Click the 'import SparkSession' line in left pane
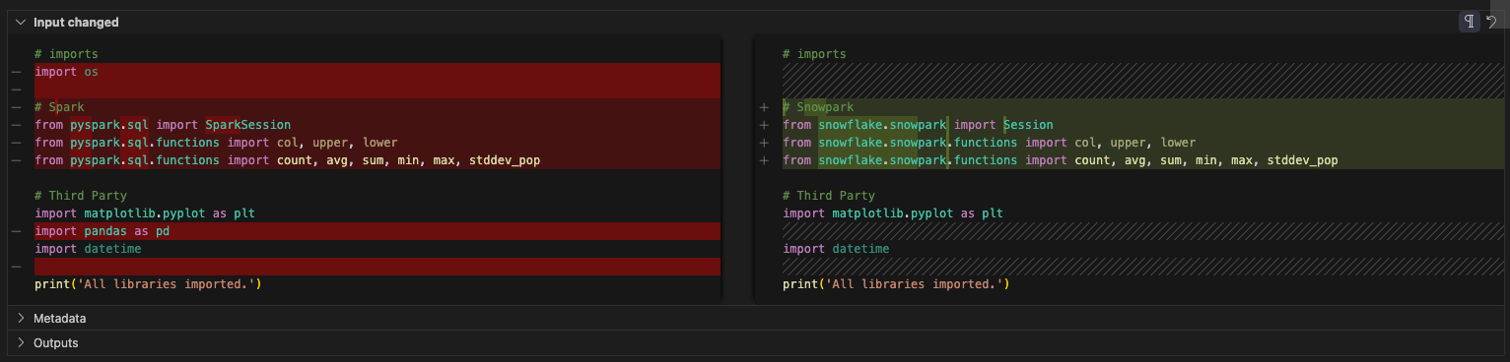This screenshot has height=362, width=1510. tap(377, 125)
